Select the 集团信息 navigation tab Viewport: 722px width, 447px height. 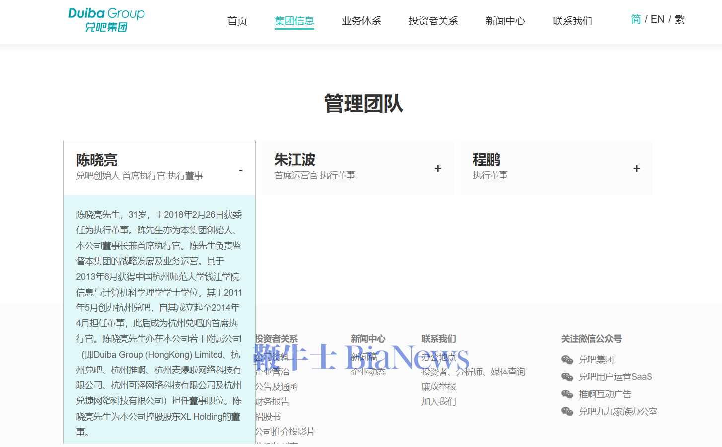click(x=294, y=21)
